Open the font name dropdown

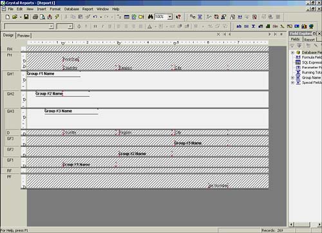click(52, 26)
